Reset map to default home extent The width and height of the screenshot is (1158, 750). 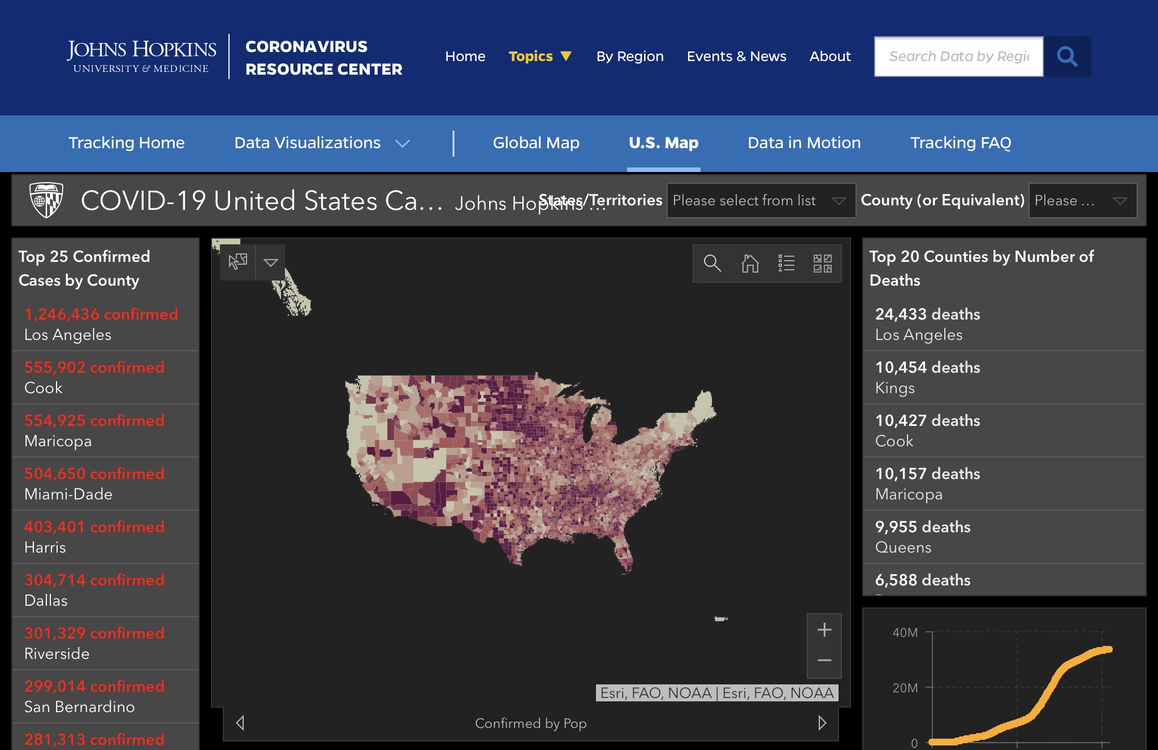coord(750,263)
